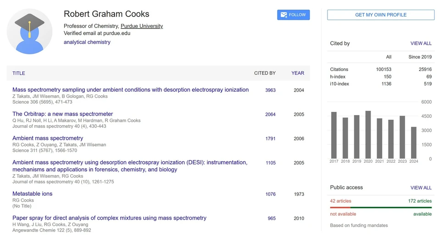Click the 2020 bar in citations chart
This screenshot has height=237, width=444.
[x=368, y=135]
